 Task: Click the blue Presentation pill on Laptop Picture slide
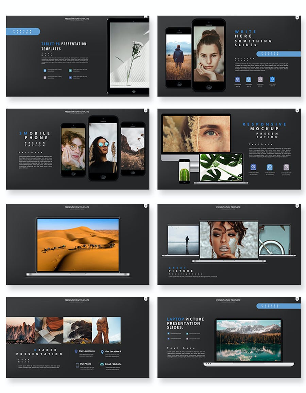tap(278, 306)
